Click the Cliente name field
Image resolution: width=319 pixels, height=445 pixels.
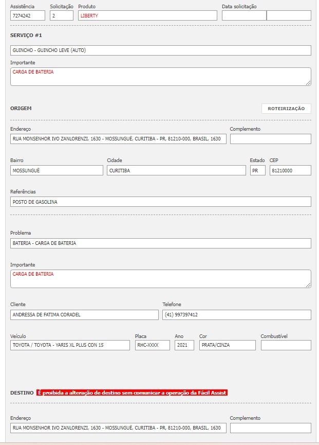click(84, 314)
